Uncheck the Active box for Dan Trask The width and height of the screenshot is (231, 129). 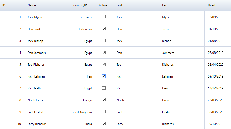coord(104,29)
